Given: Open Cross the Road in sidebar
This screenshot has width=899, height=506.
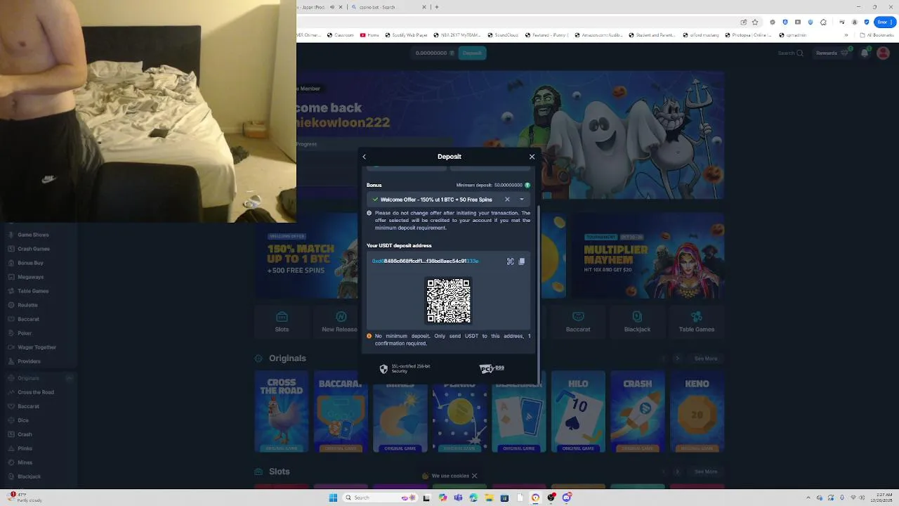Looking at the screenshot, I should coord(35,392).
